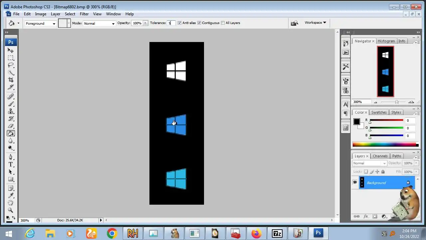Open the Foreground fill source dropdown
The image size is (426, 240).
pyautogui.click(x=40, y=23)
